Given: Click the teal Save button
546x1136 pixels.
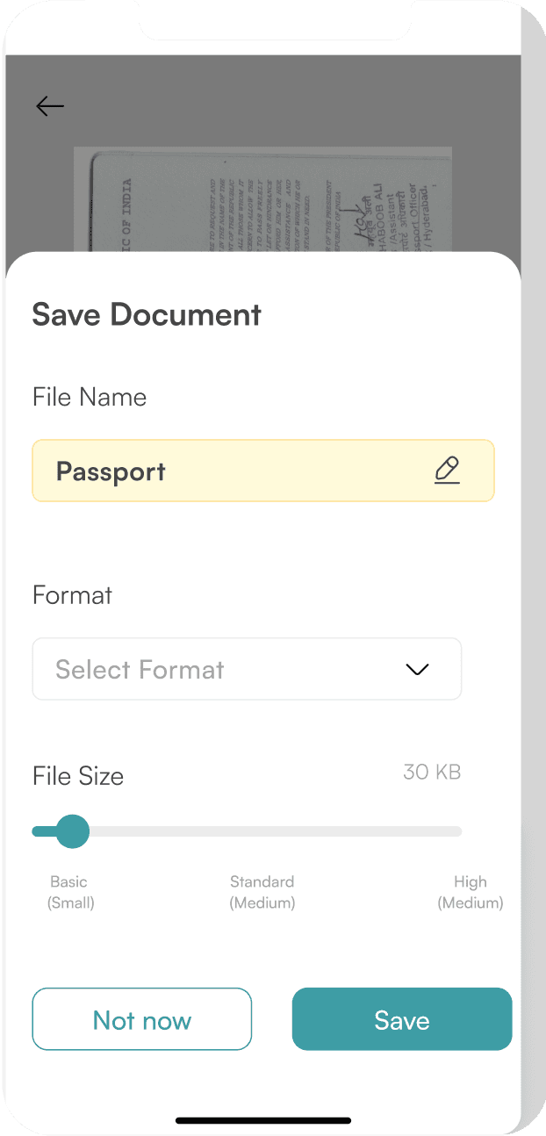Looking at the screenshot, I should [x=402, y=1019].
